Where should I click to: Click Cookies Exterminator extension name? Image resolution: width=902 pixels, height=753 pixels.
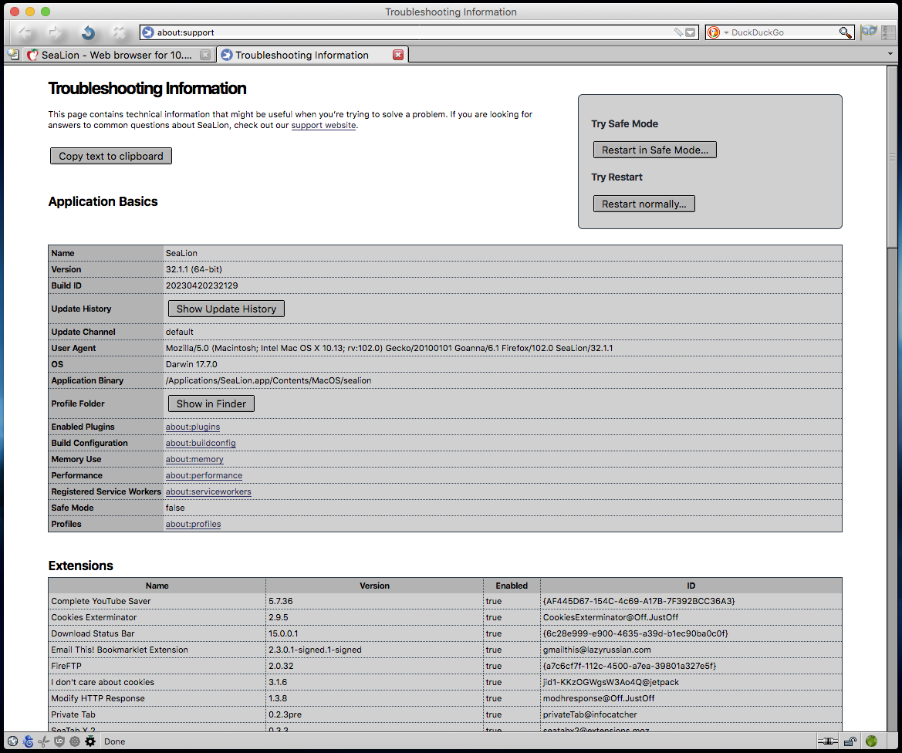point(94,617)
